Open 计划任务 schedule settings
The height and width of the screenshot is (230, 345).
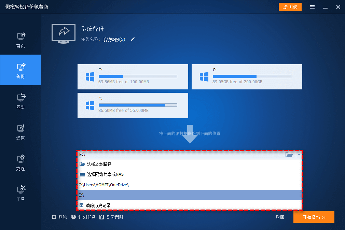pos(83,217)
